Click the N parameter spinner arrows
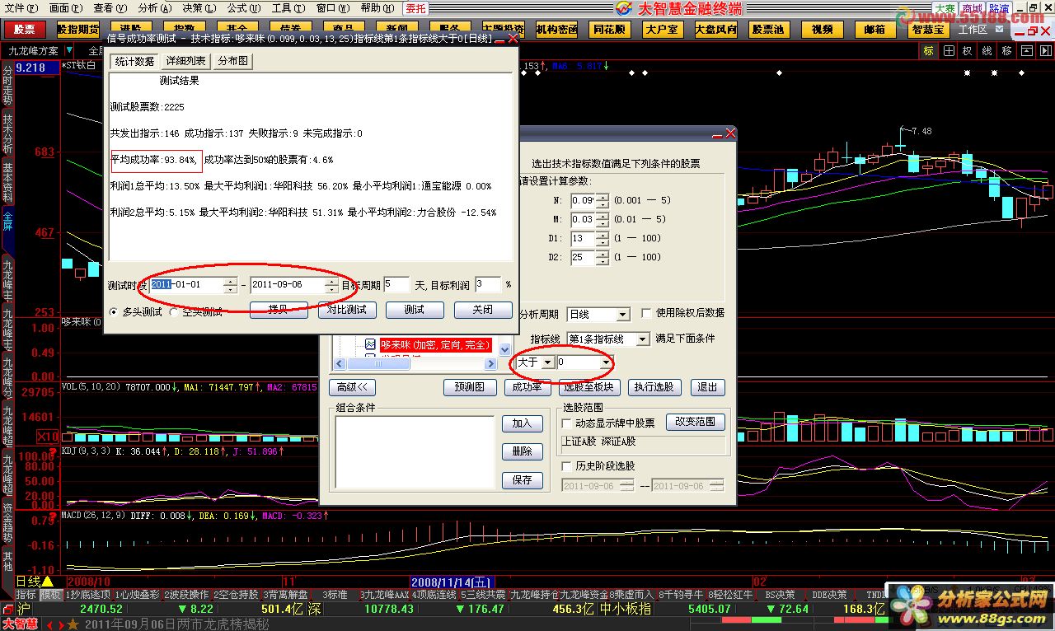Viewport: 1055px width, 631px height. point(603,200)
